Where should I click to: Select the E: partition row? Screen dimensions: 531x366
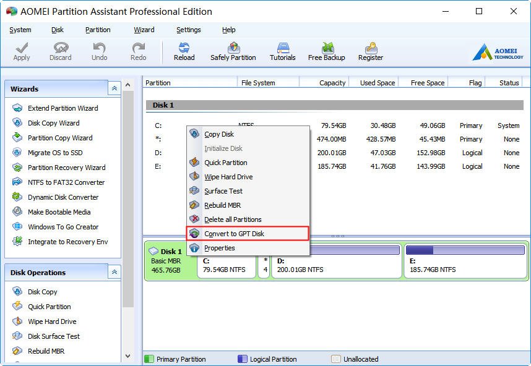[x=335, y=166]
